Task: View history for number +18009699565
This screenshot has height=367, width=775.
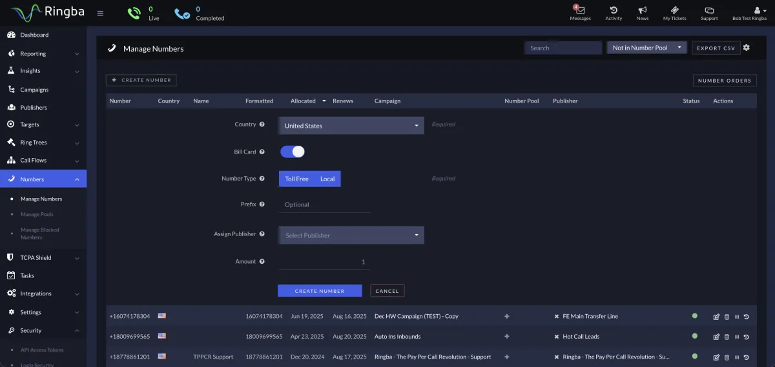Action: pyautogui.click(x=747, y=337)
